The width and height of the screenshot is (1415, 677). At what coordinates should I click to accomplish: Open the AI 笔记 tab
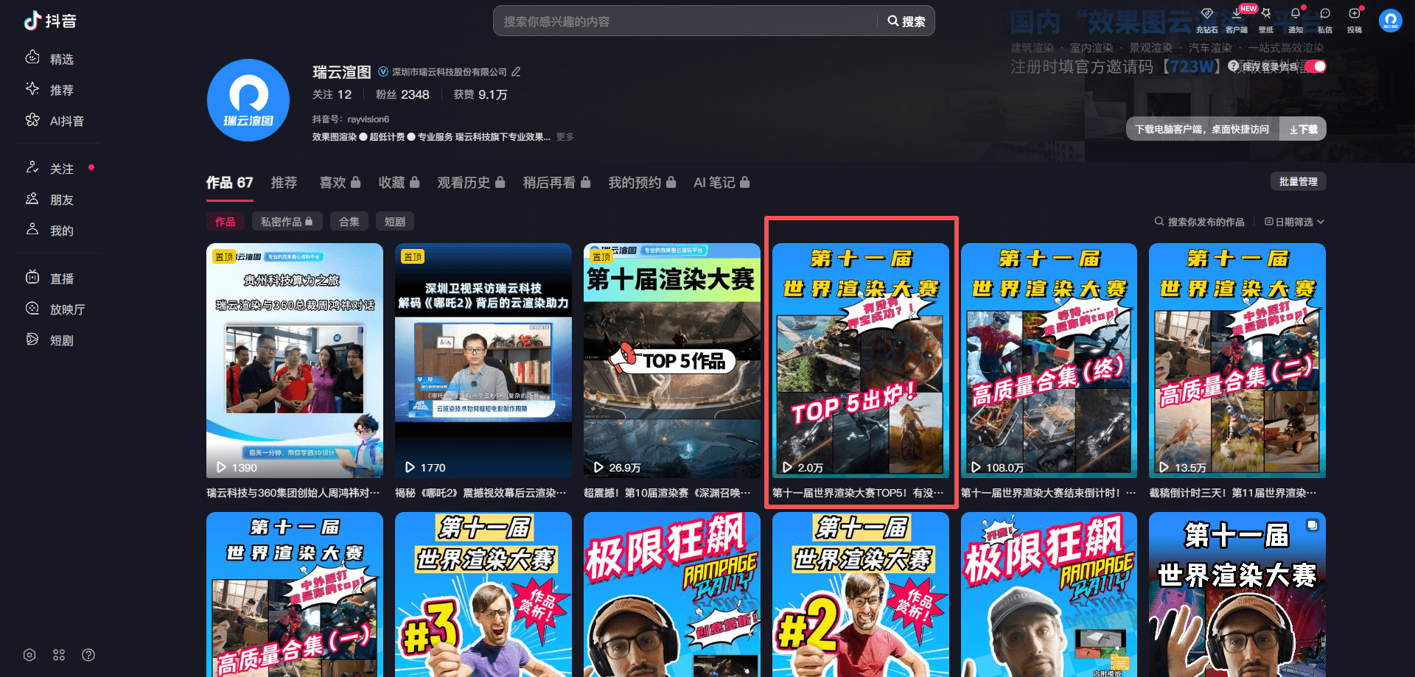pos(722,183)
